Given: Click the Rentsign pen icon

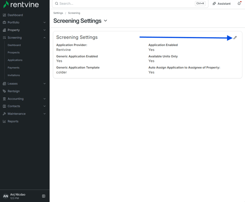Looking at the screenshot, I should pos(4,91).
